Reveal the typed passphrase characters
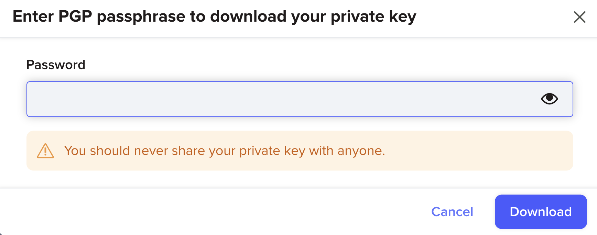 click(549, 99)
